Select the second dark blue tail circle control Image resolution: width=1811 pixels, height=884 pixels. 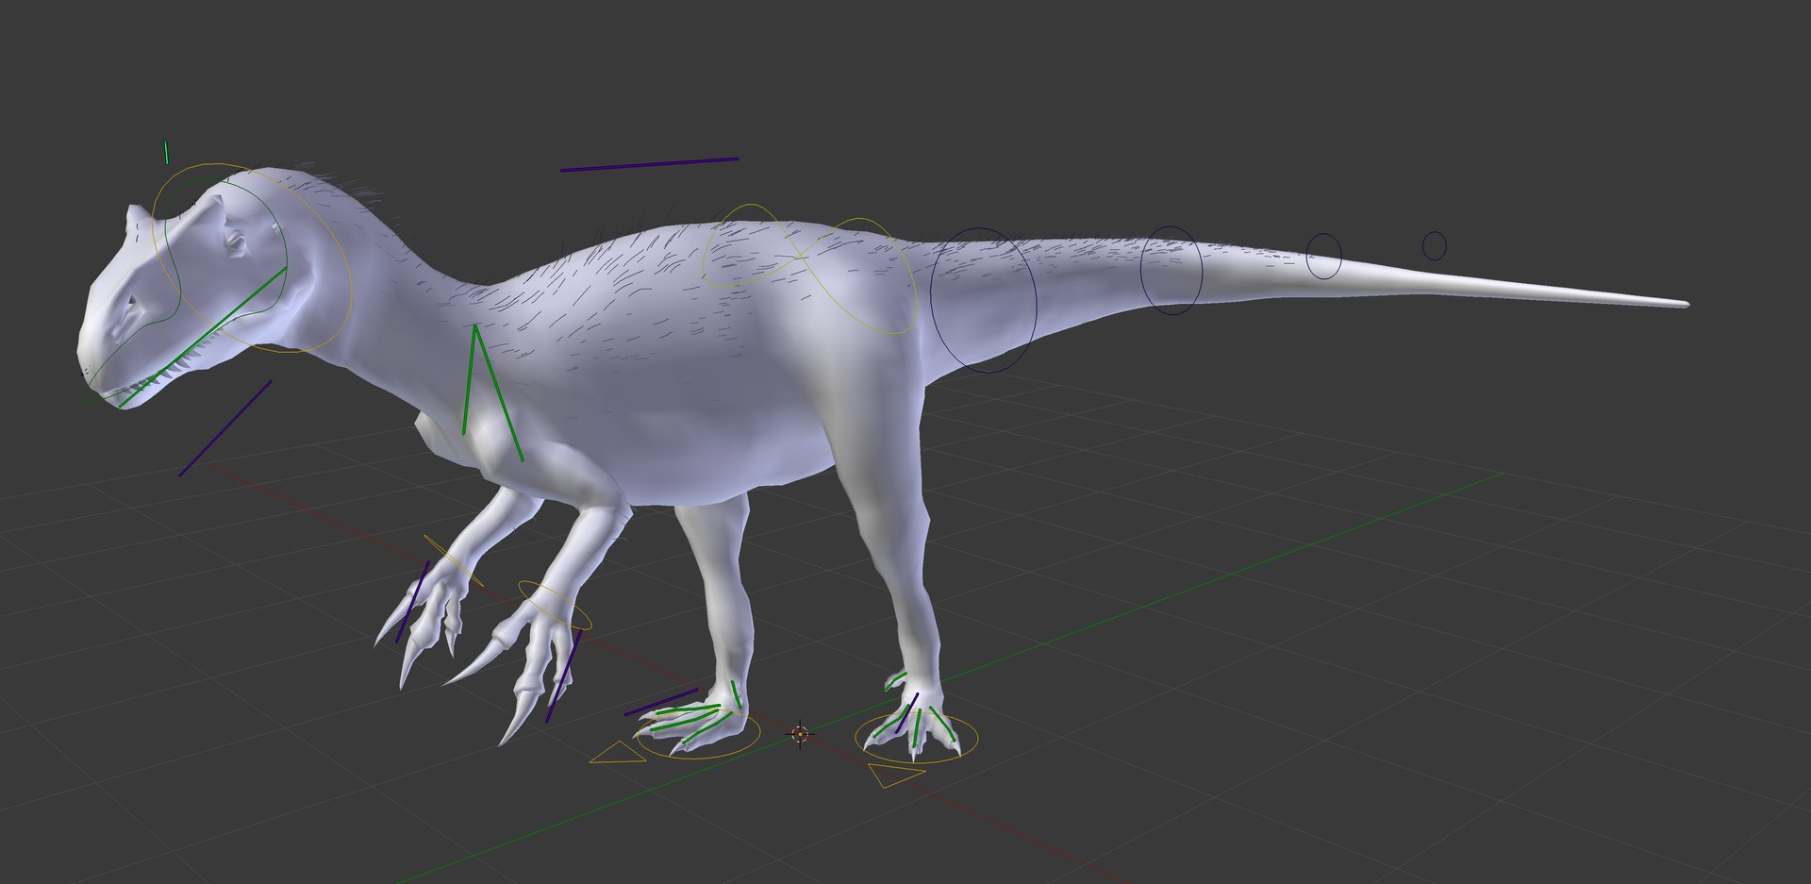[1171, 270]
